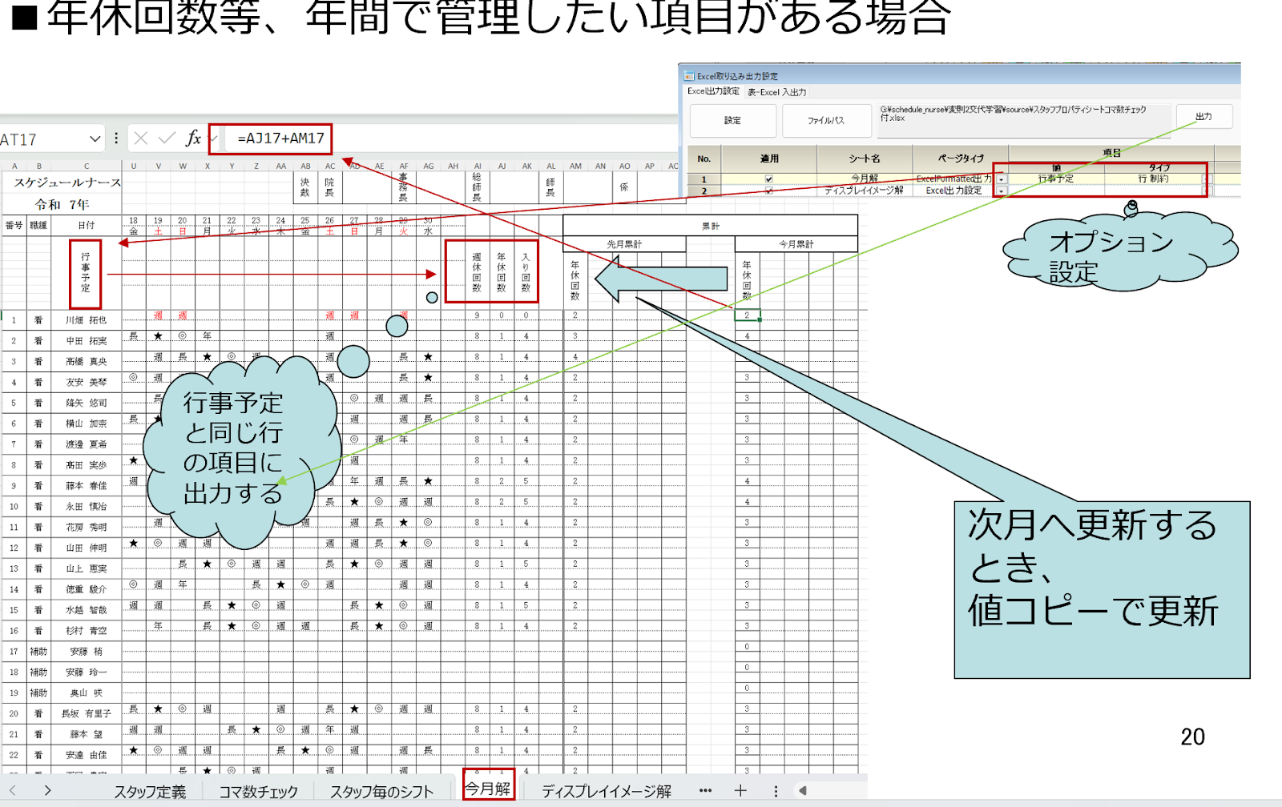This screenshot has width=1282, height=807.
Task: Go to the previous sheet tab arrow
Action: tap(13, 790)
